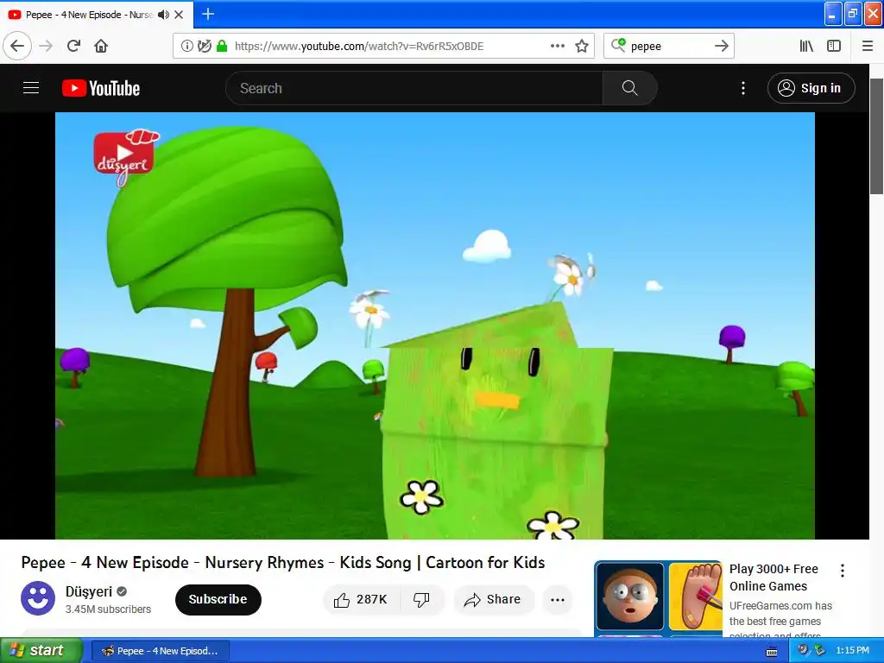Click the Düşyeri verified badge

pos(122,591)
